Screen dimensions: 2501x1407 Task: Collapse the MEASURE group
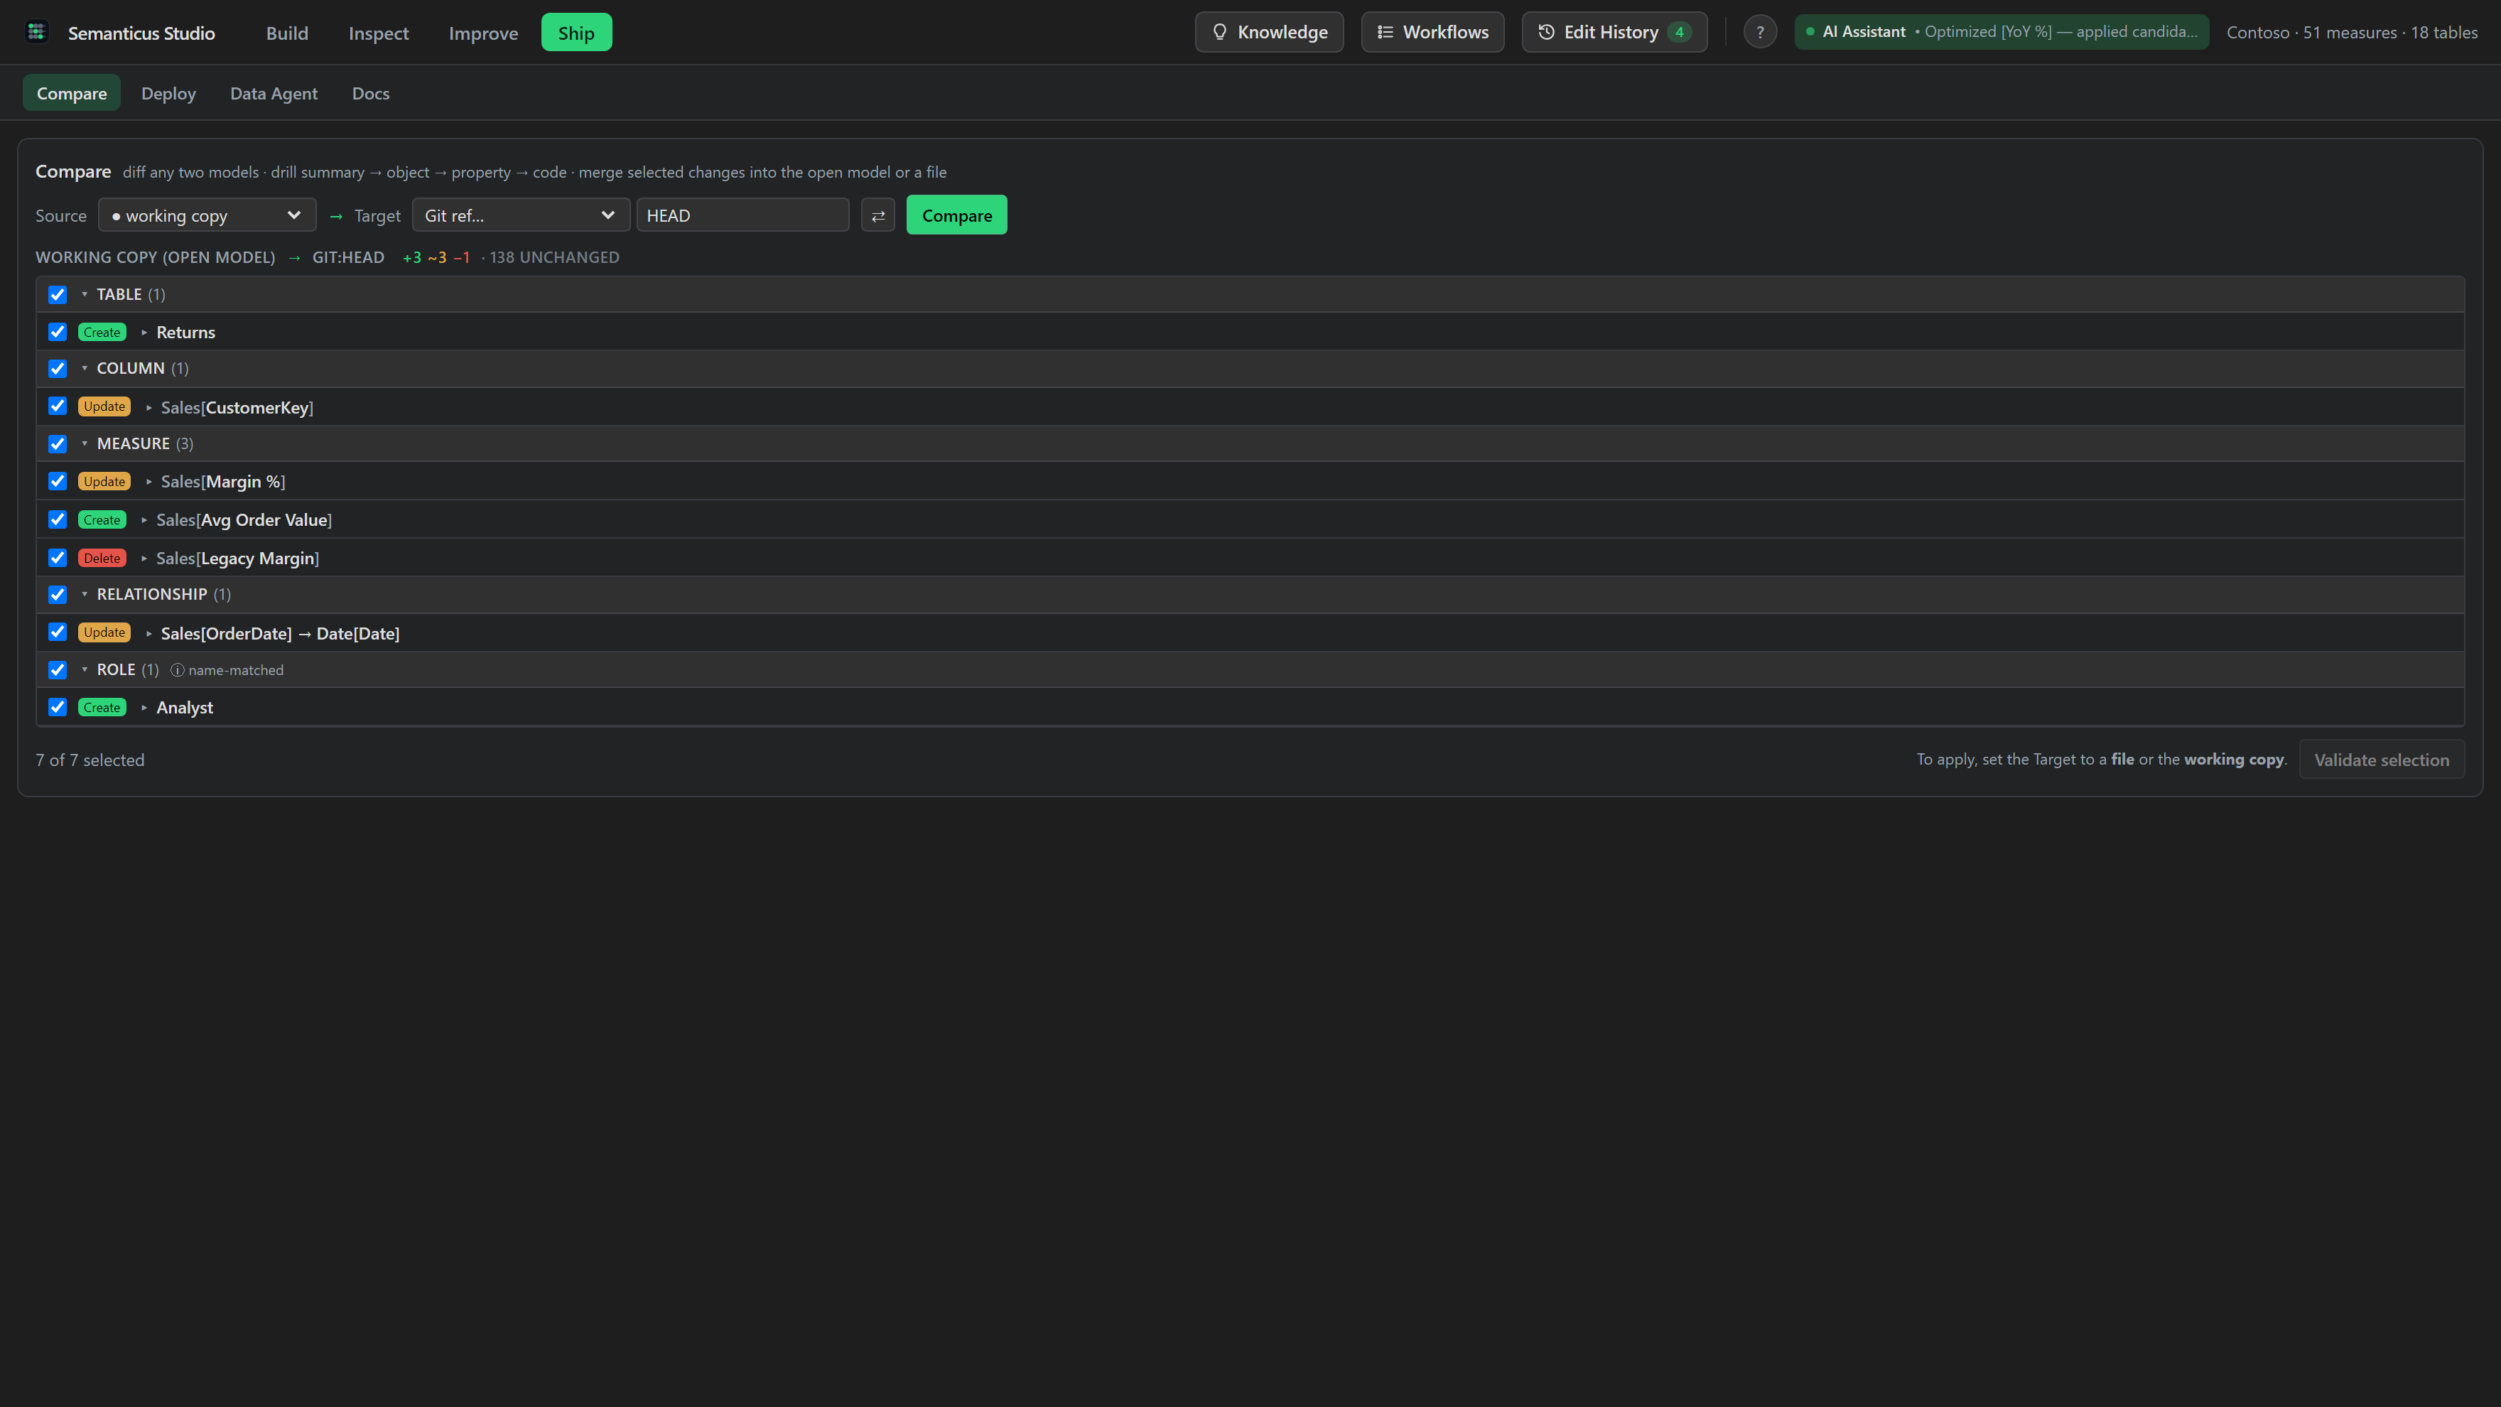pyautogui.click(x=85, y=443)
